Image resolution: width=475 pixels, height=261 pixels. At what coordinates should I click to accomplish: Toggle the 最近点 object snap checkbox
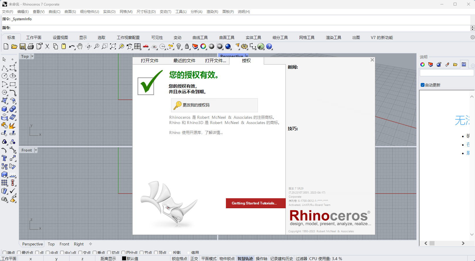[19, 252]
